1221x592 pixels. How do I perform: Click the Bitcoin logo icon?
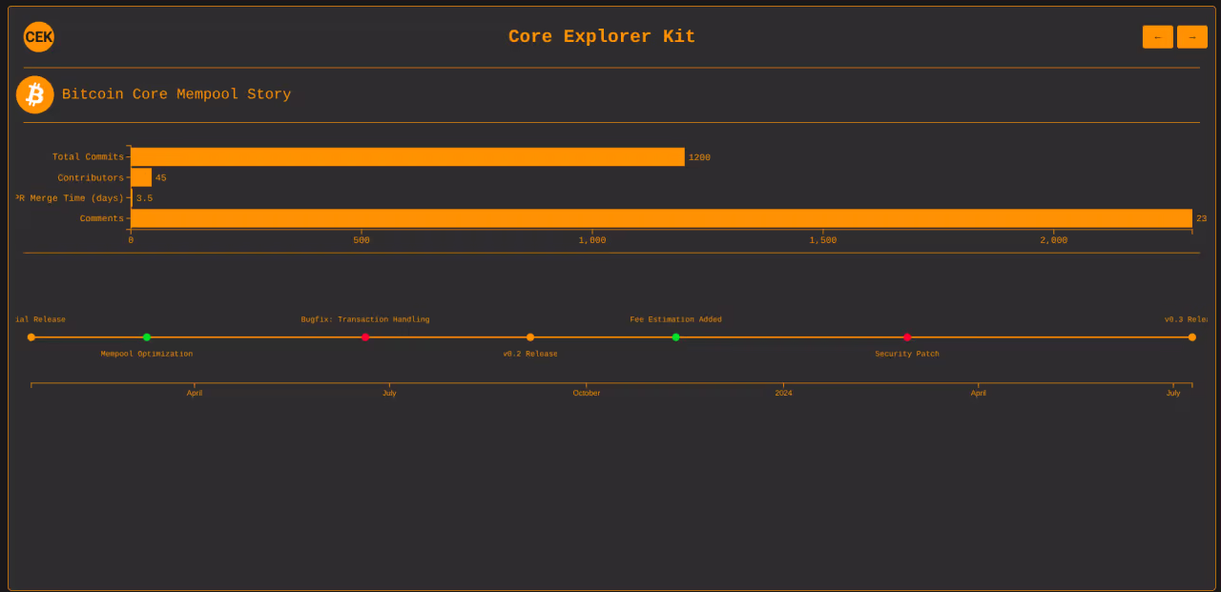coord(35,94)
